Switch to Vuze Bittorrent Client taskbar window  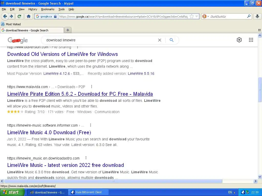tap(89, 192)
